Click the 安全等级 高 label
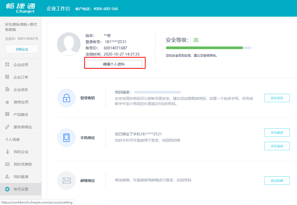 [x=182, y=40]
